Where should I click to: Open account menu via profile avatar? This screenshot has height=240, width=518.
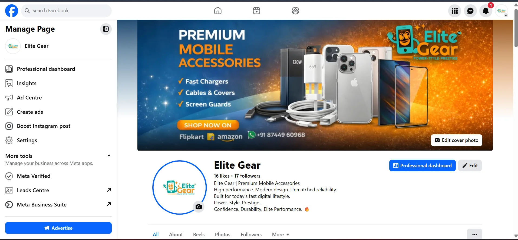click(502, 11)
